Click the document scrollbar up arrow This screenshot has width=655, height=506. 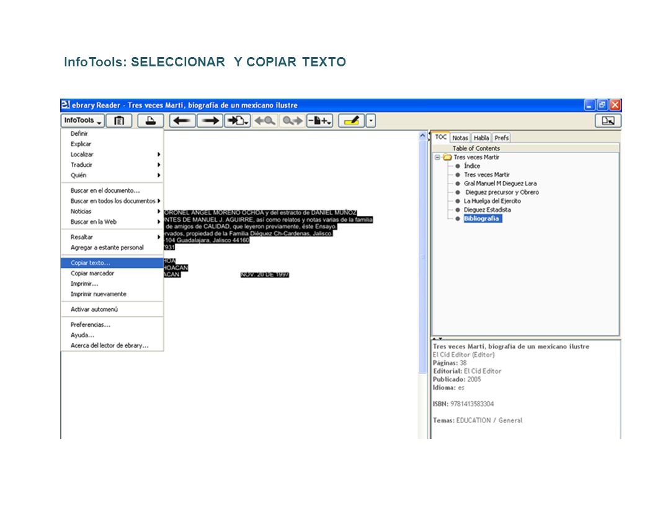pos(422,135)
